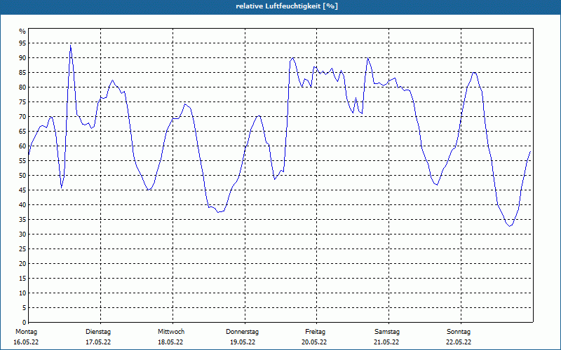Click the Sunday humidity minimum near 33%
The image size is (561, 350).
tap(511, 225)
